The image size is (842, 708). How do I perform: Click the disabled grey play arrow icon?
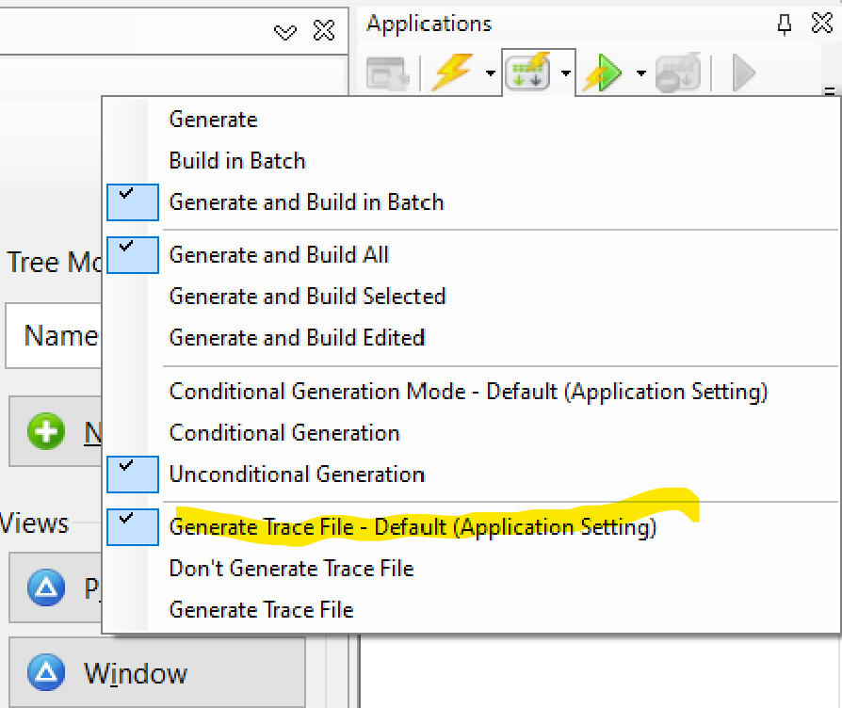(744, 72)
